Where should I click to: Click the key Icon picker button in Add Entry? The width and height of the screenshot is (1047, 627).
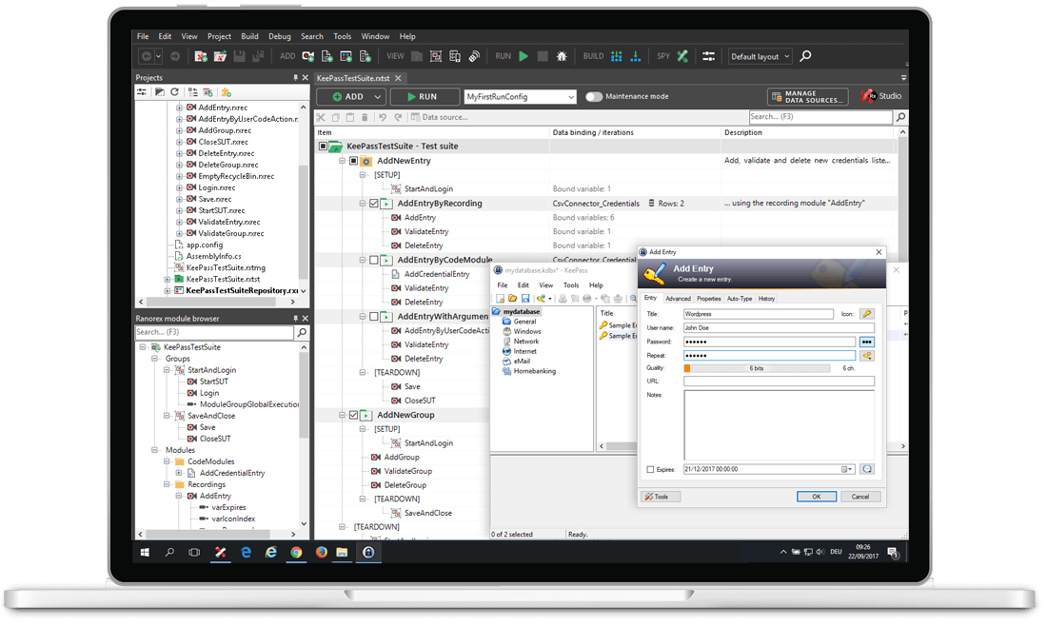(867, 314)
